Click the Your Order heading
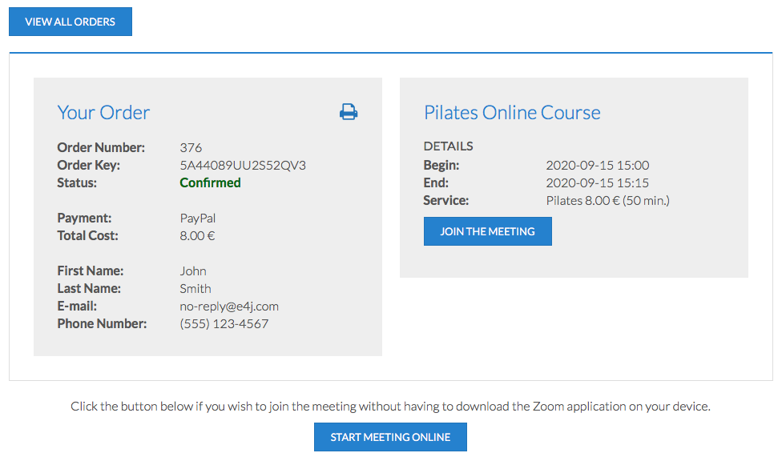The image size is (782, 461). [x=103, y=113]
